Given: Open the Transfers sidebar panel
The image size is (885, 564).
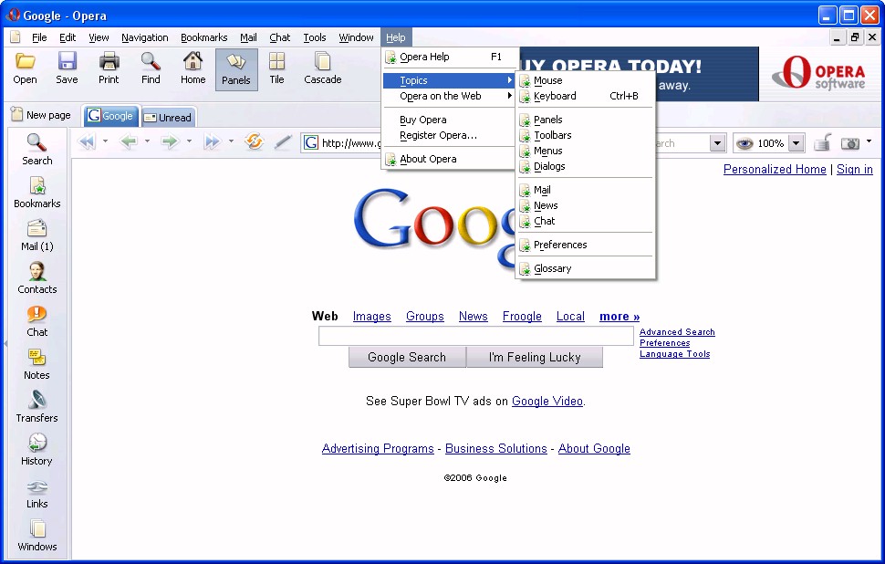Looking at the screenshot, I should click(x=37, y=407).
